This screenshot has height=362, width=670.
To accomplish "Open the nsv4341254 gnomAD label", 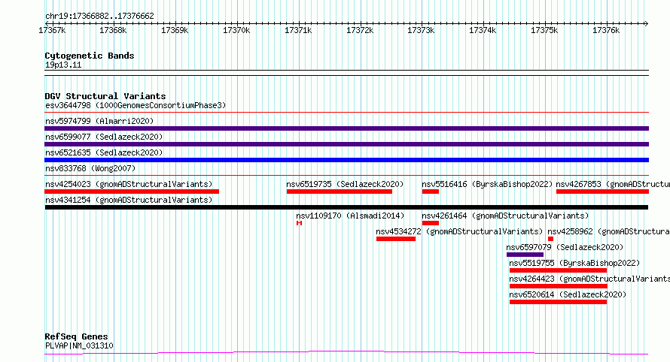I will pos(129,200).
